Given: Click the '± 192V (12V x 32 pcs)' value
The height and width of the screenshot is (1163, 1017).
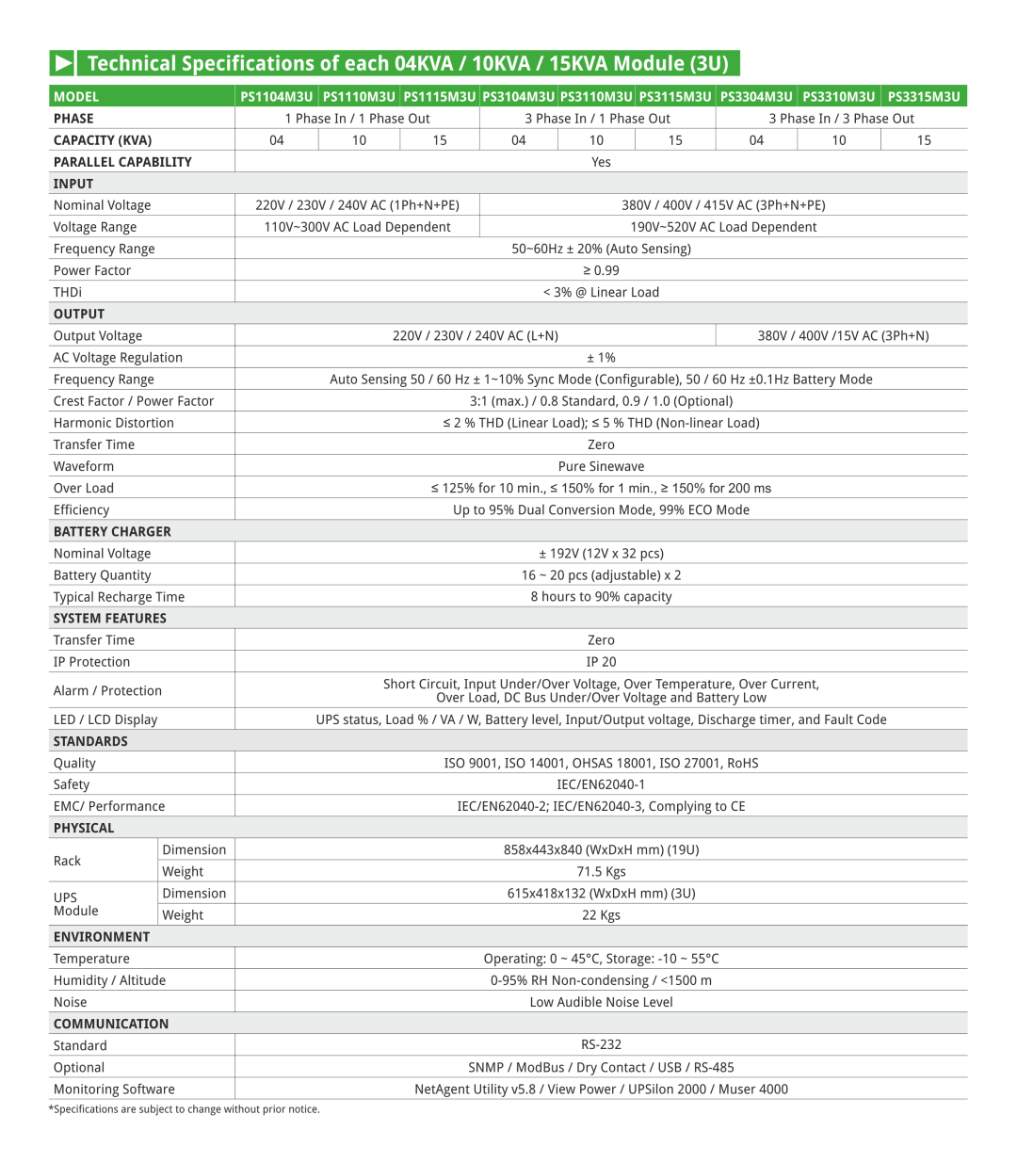Looking at the screenshot, I should pos(601,554).
